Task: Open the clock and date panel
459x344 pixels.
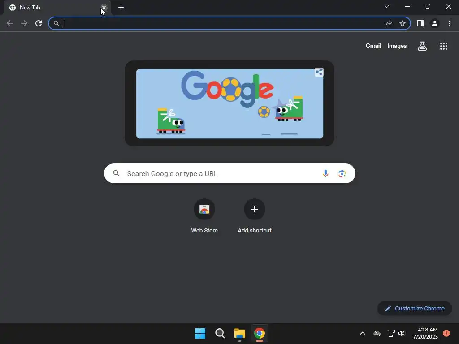Action: (x=425, y=333)
